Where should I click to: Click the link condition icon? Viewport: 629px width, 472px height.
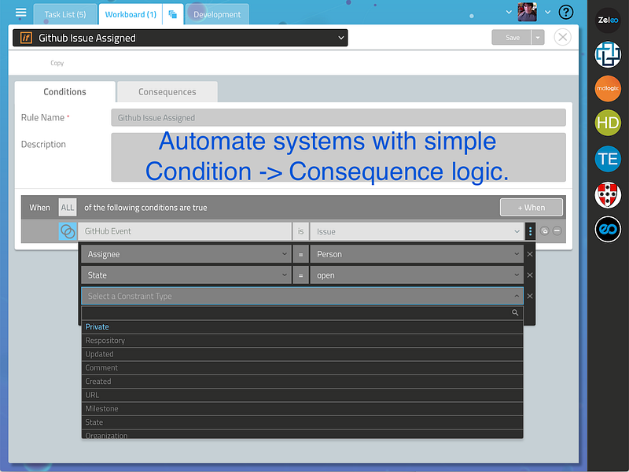pyautogui.click(x=544, y=230)
